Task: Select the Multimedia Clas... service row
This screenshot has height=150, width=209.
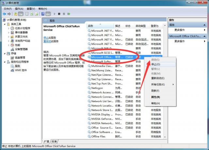Action: (125, 66)
